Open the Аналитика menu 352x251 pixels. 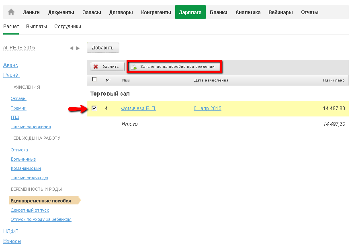click(x=248, y=12)
